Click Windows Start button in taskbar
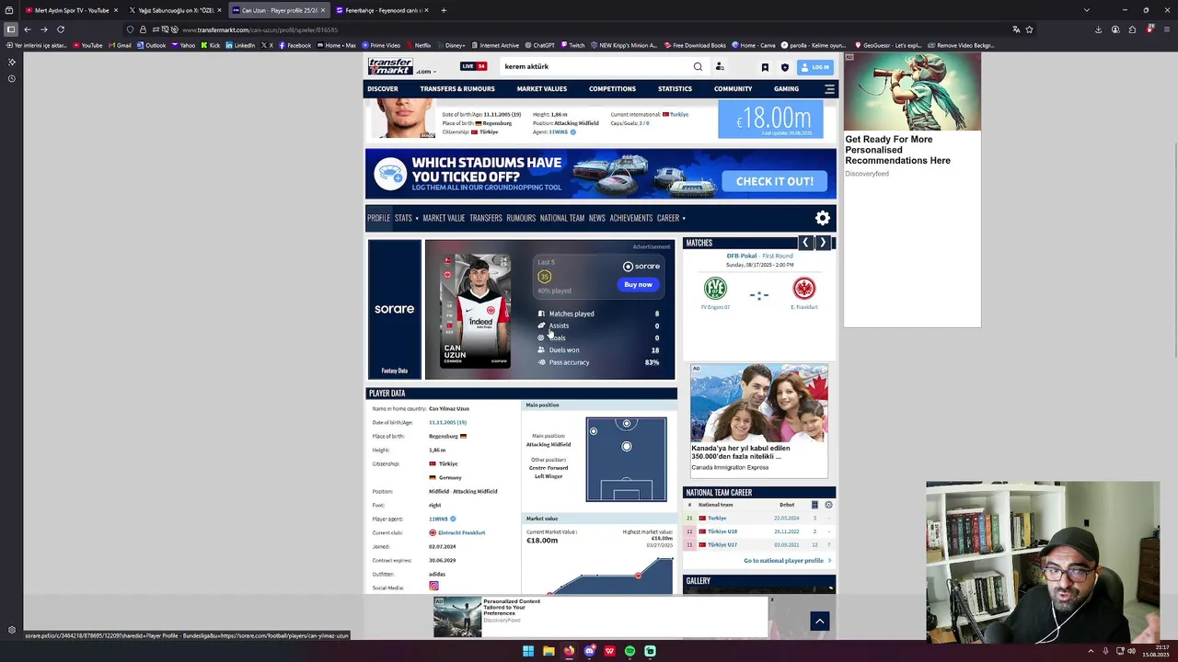1178x662 pixels. [528, 651]
